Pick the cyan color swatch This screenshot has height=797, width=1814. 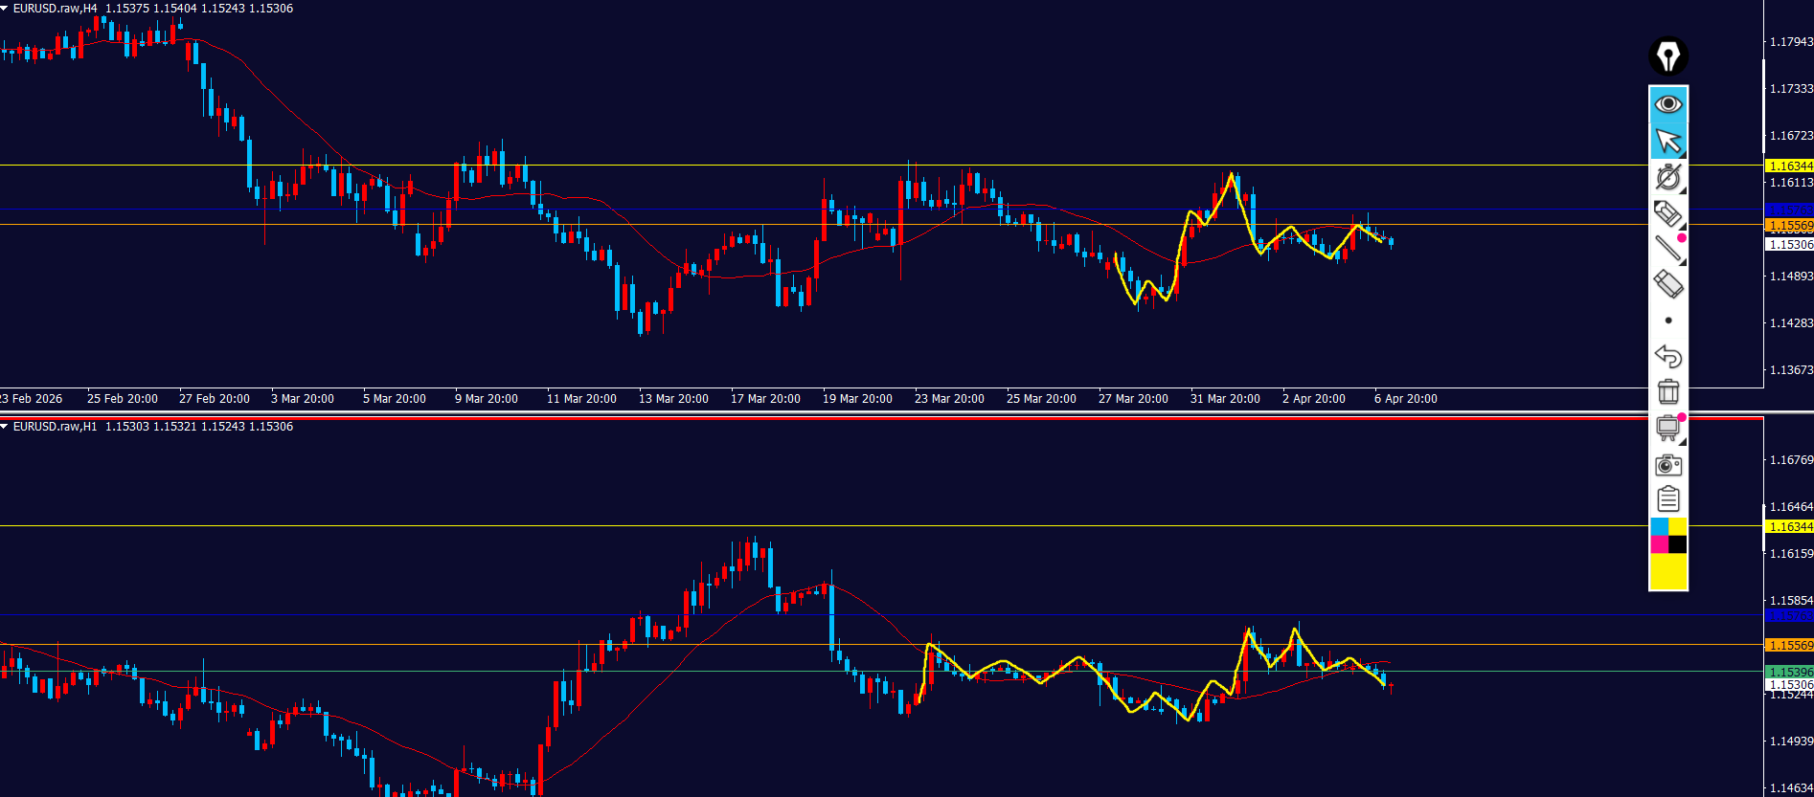pos(1659,527)
